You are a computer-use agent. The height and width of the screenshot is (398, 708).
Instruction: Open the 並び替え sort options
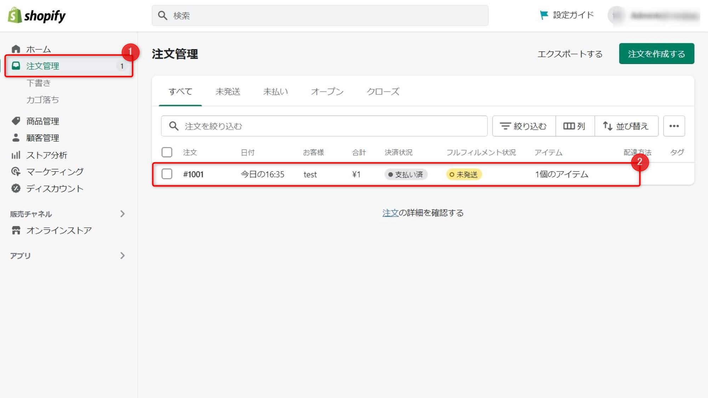pos(626,126)
